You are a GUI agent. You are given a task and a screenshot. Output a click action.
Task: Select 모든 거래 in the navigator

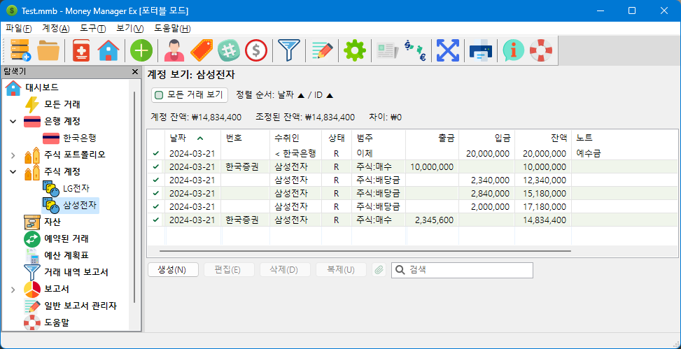coord(62,104)
